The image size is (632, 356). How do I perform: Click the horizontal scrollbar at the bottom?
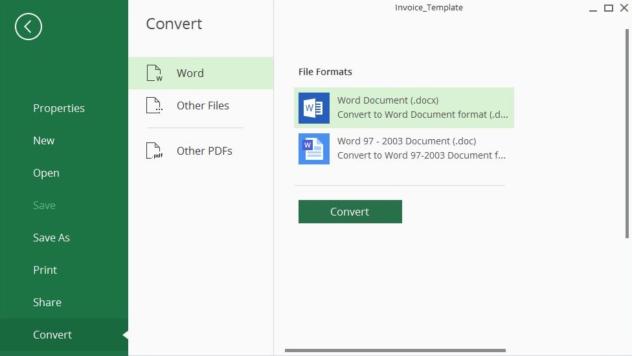[x=395, y=350]
